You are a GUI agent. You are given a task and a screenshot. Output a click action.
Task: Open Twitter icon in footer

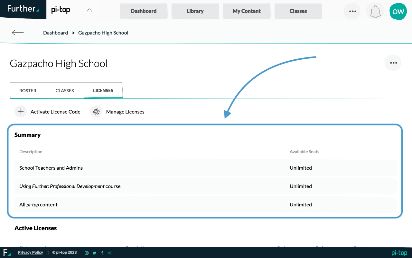[x=94, y=253]
